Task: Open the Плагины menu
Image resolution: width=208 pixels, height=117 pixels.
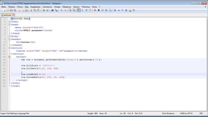Action: (86, 7)
